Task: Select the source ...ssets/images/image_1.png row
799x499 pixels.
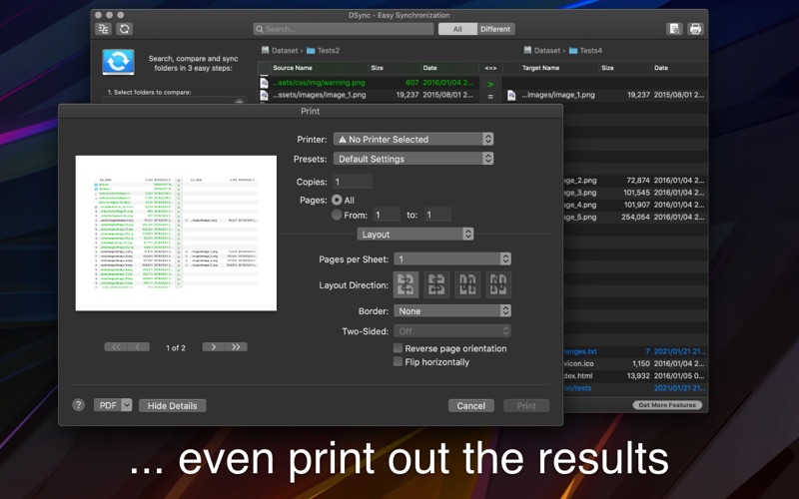Action: click(369, 95)
